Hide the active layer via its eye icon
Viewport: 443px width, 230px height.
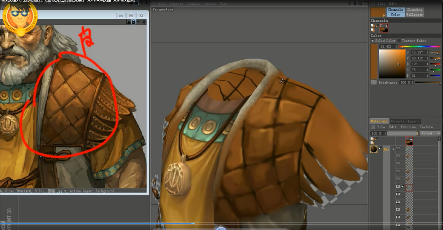[x=398, y=187]
